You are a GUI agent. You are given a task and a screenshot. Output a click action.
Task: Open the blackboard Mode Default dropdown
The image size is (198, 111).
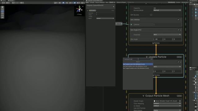click(x=105, y=18)
